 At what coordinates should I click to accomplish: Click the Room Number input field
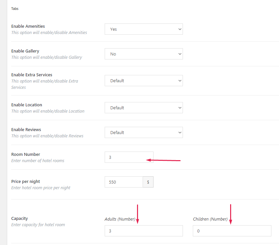pyautogui.click(x=129, y=157)
